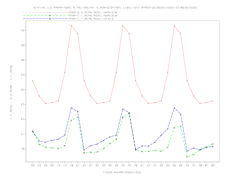Click green circle marker at hour 21
The width and height of the screenshot is (232, 180).
pos(78,117)
